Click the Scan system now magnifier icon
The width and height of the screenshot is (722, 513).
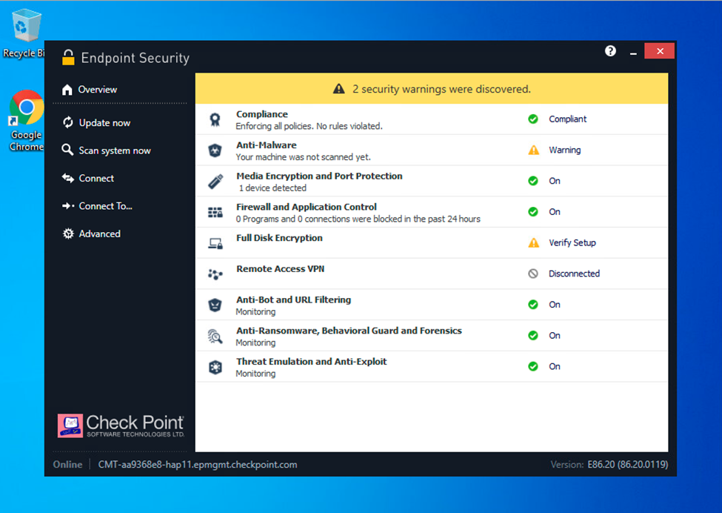[67, 150]
